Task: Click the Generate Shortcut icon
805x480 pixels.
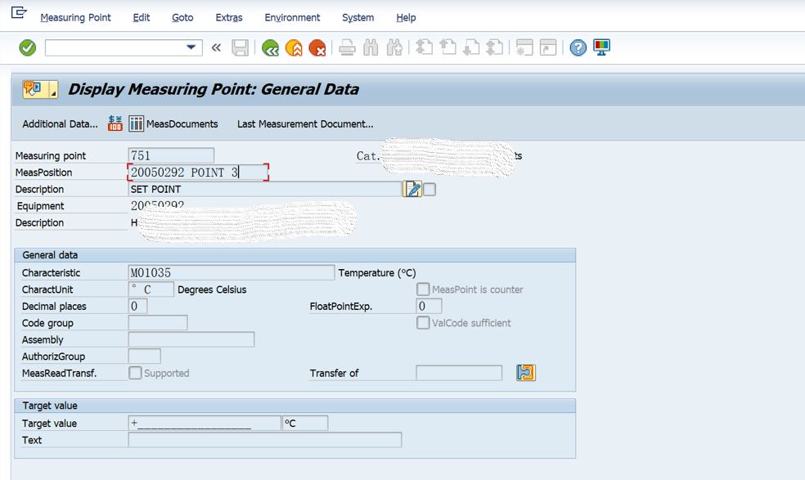Action: click(x=548, y=47)
